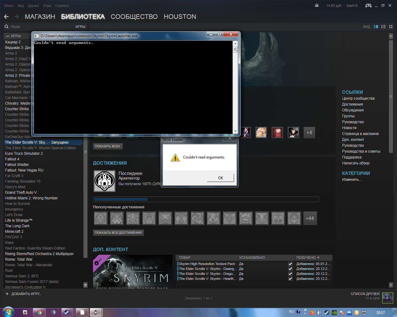Toggle the Skyrim - Dawnguard DLC checkbox
397x317 pixels.
290,269
